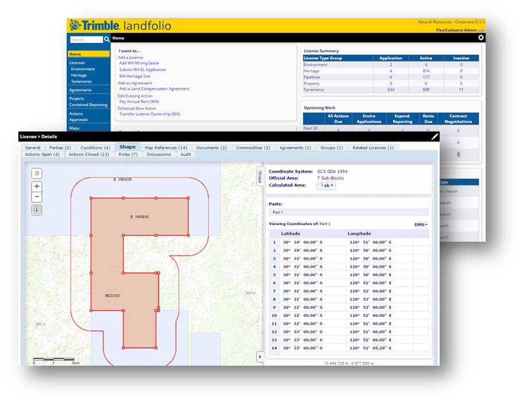Select Combined Reporting in the sidebar

coord(89,104)
